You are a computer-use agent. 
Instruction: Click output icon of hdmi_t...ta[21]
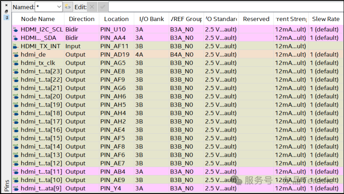click(x=16, y=88)
